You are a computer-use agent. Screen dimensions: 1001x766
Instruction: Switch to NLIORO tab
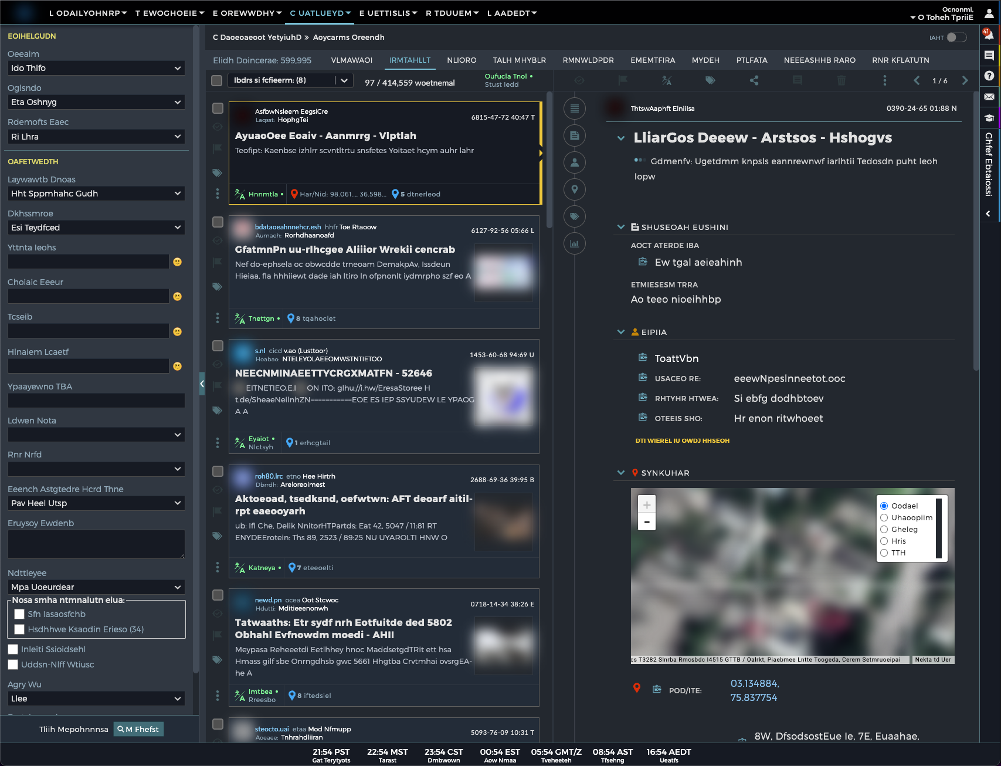462,60
